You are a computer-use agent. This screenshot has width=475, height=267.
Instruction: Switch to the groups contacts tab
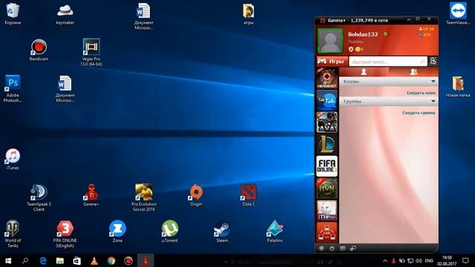(413, 72)
